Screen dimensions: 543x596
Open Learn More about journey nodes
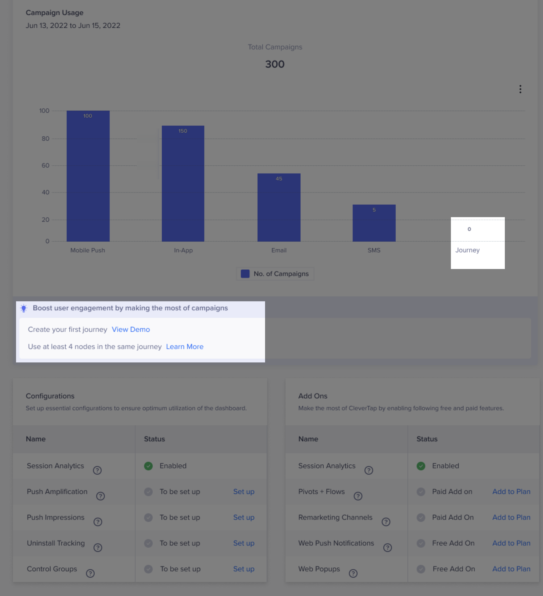[184, 347]
